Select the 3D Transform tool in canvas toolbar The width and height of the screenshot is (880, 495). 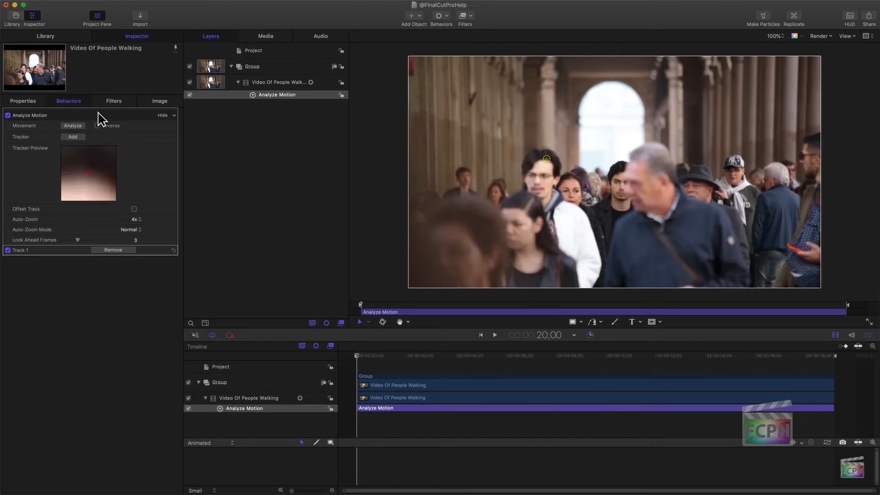tap(383, 322)
